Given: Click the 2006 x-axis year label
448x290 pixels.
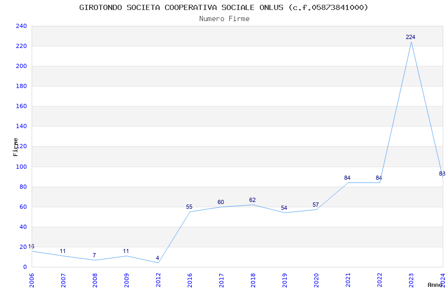Looking at the screenshot, I should click(x=32, y=281).
